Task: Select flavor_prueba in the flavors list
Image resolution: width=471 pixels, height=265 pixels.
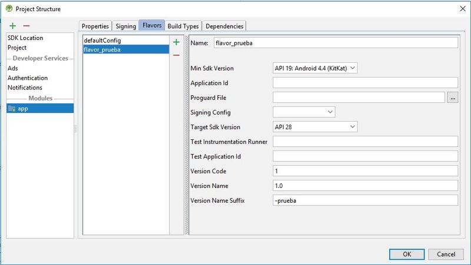Action: tap(126, 49)
